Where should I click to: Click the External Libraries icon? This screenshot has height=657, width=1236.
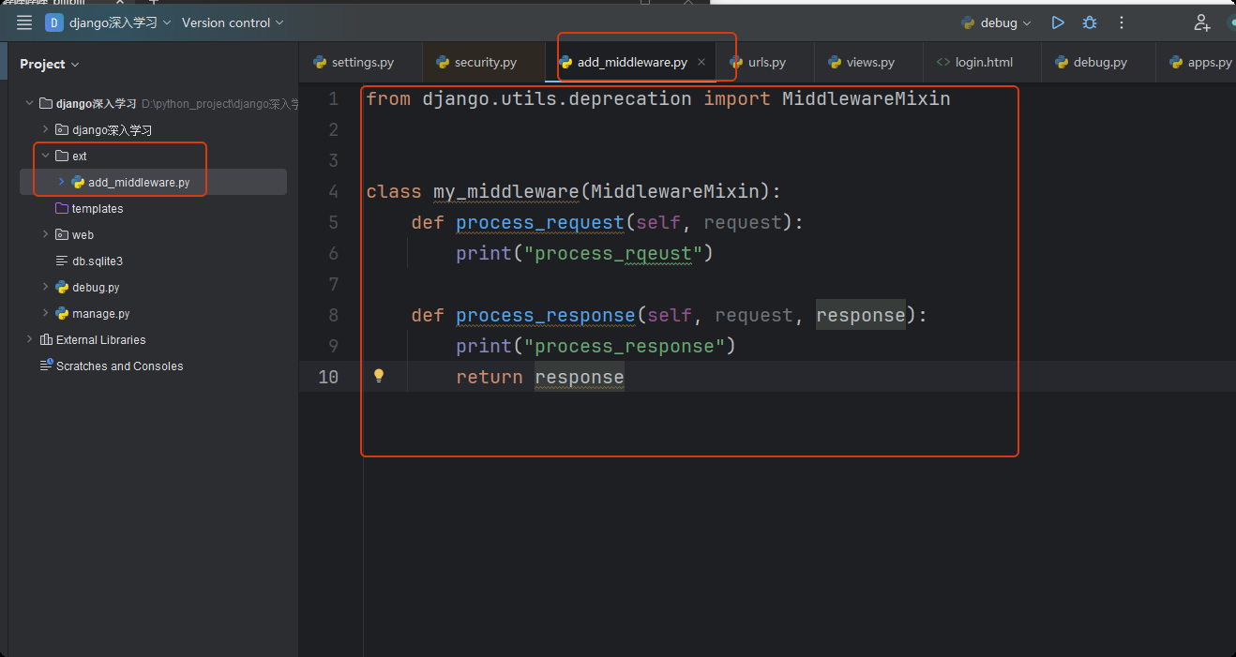coord(46,339)
